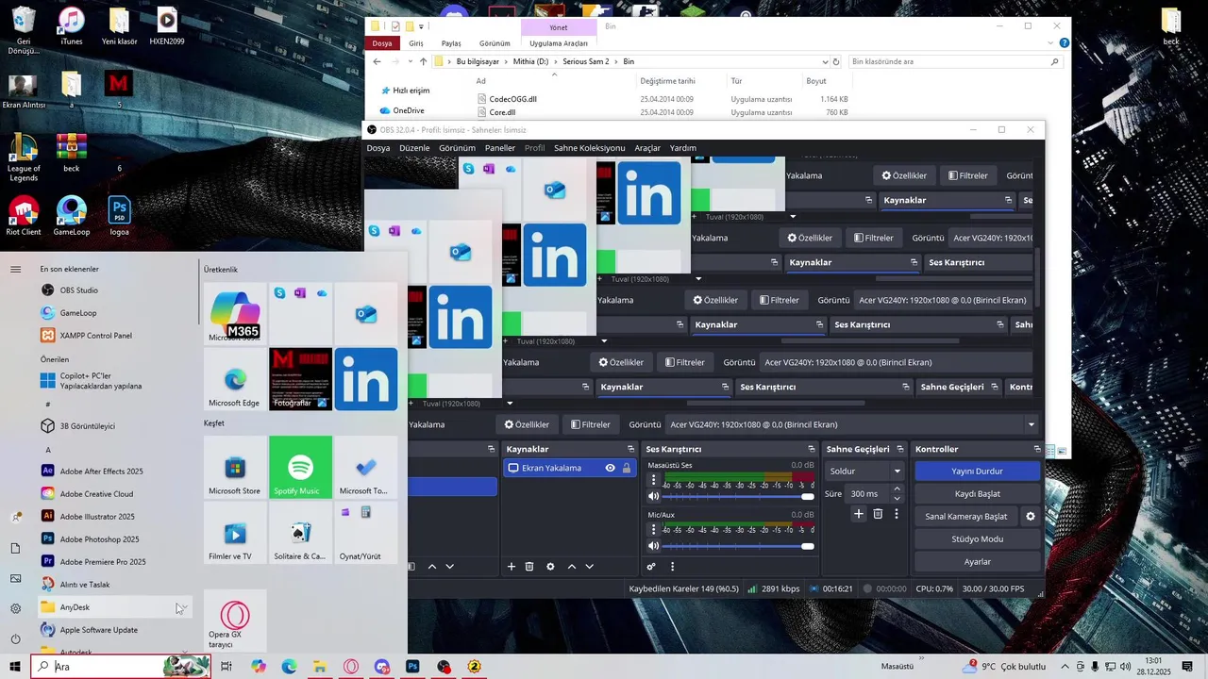Hide Ekran Yakalama source with eye

coord(611,468)
